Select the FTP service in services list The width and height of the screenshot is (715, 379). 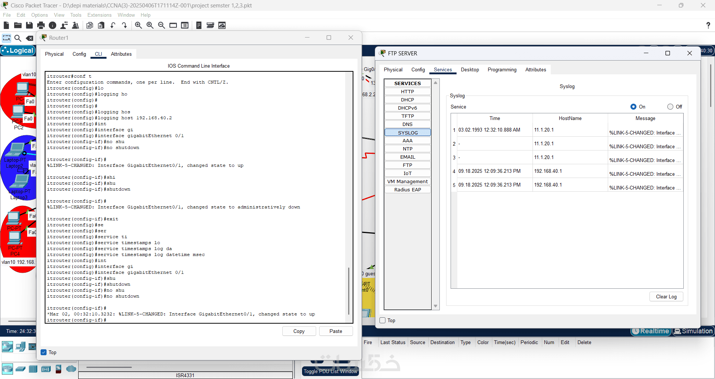pyautogui.click(x=407, y=165)
